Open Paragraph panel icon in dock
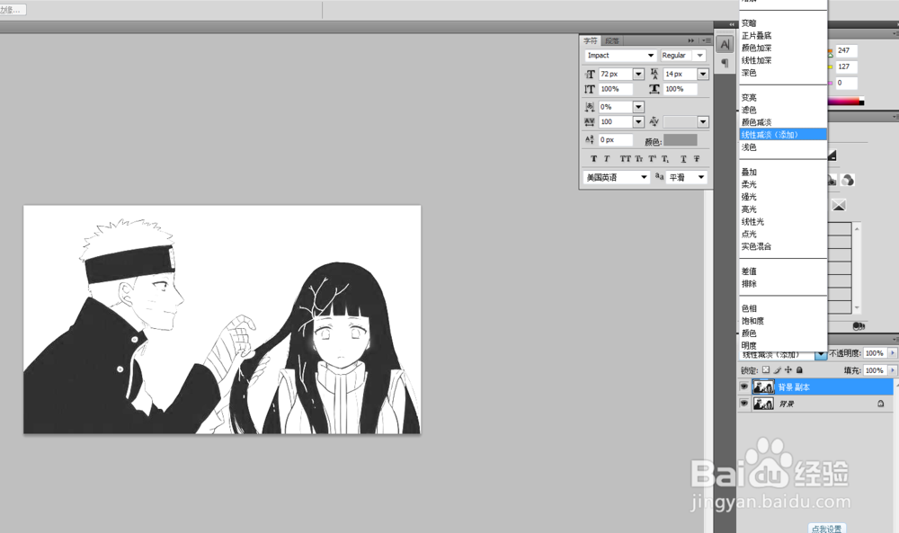This screenshot has width=899, height=533. [x=725, y=63]
